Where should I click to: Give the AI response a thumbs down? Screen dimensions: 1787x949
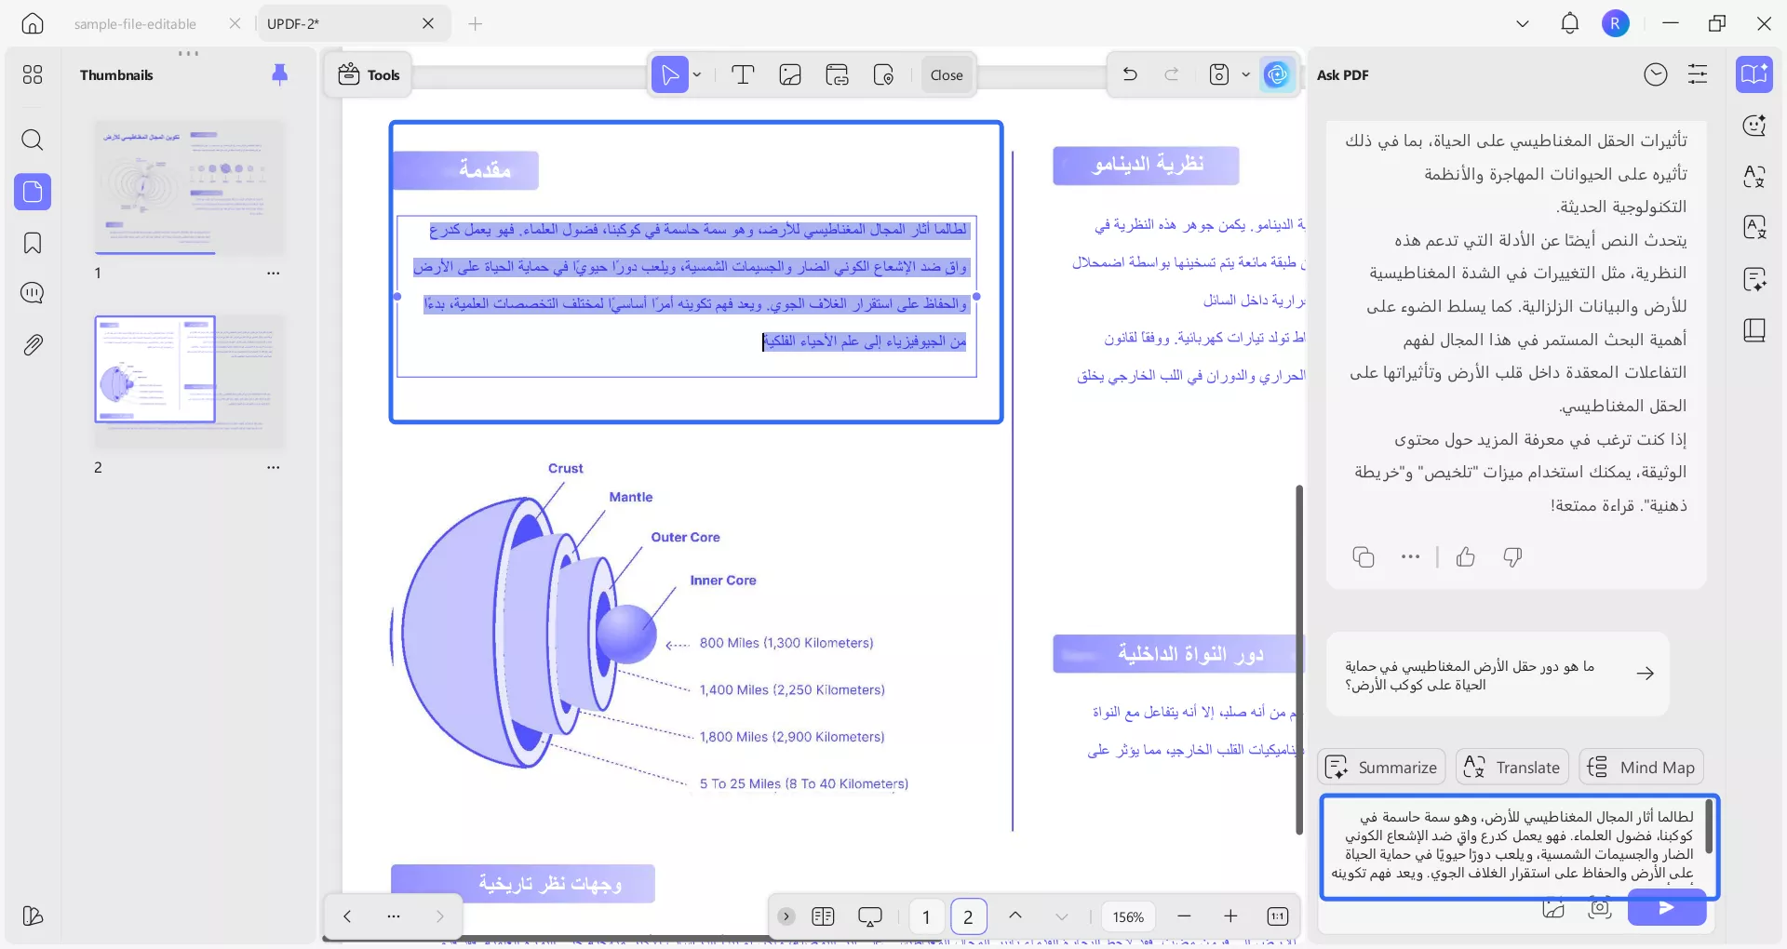coord(1512,557)
